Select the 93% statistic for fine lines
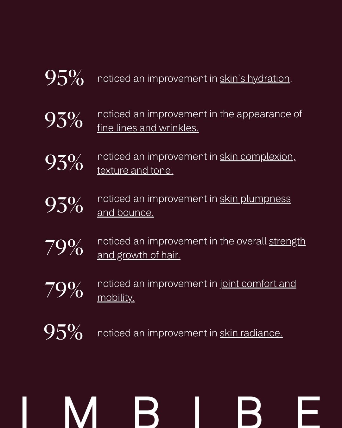 point(64,120)
